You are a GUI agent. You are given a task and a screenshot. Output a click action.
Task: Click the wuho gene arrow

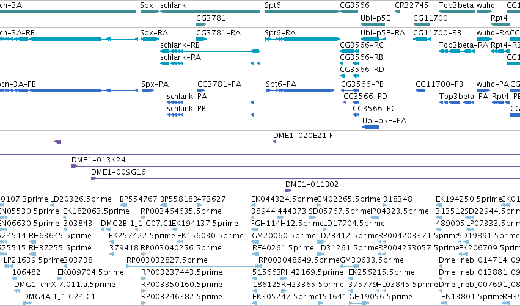point(484,12)
